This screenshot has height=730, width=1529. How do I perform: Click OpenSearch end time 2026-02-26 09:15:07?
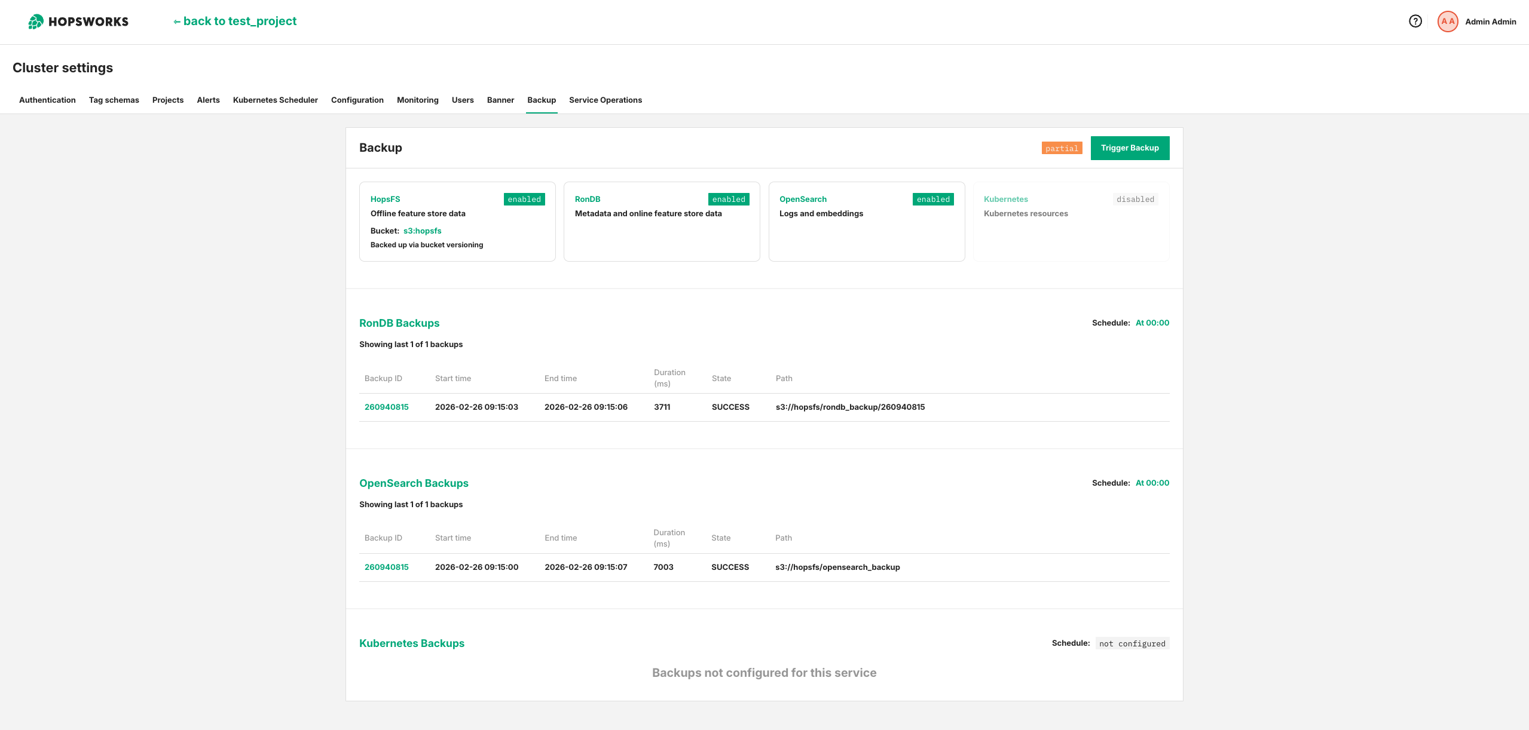(x=586, y=567)
